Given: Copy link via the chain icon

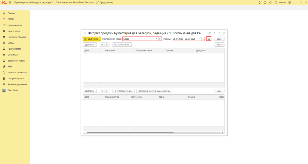Looking at the screenshot, I should point(209,33).
